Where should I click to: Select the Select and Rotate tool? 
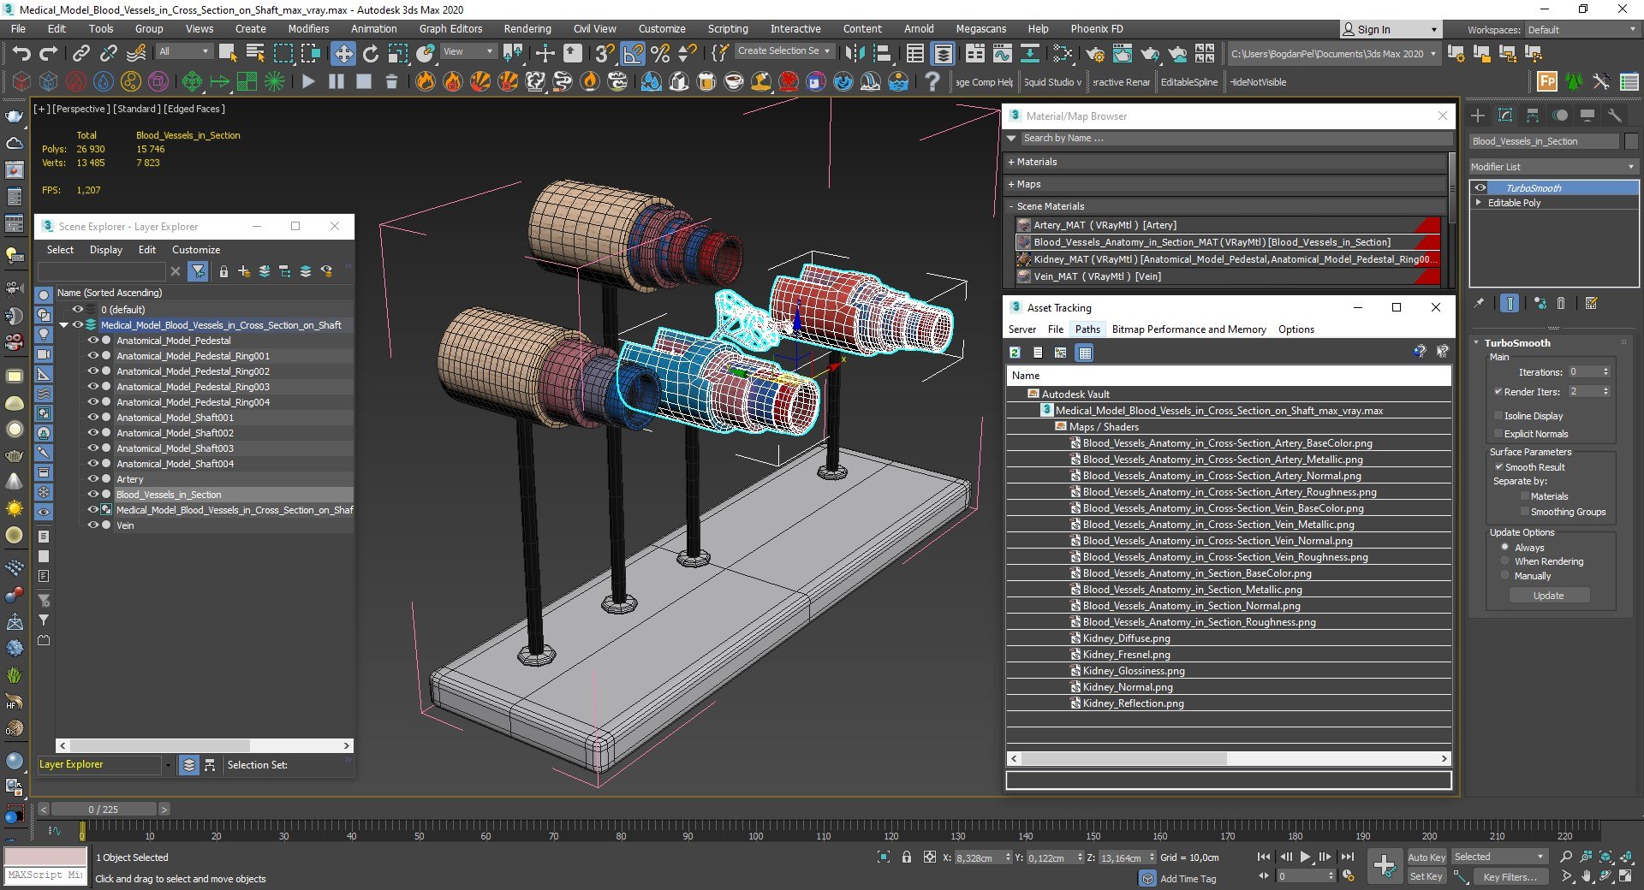(x=370, y=53)
